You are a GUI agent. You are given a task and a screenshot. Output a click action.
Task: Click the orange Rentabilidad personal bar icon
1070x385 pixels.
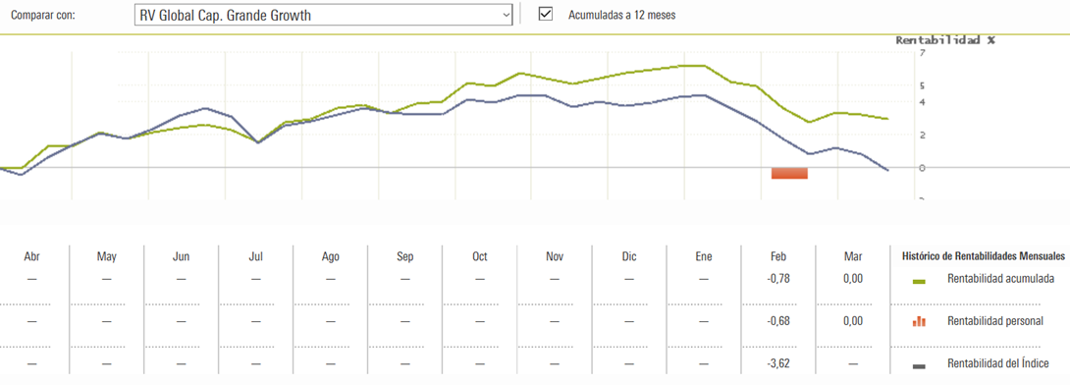click(919, 321)
